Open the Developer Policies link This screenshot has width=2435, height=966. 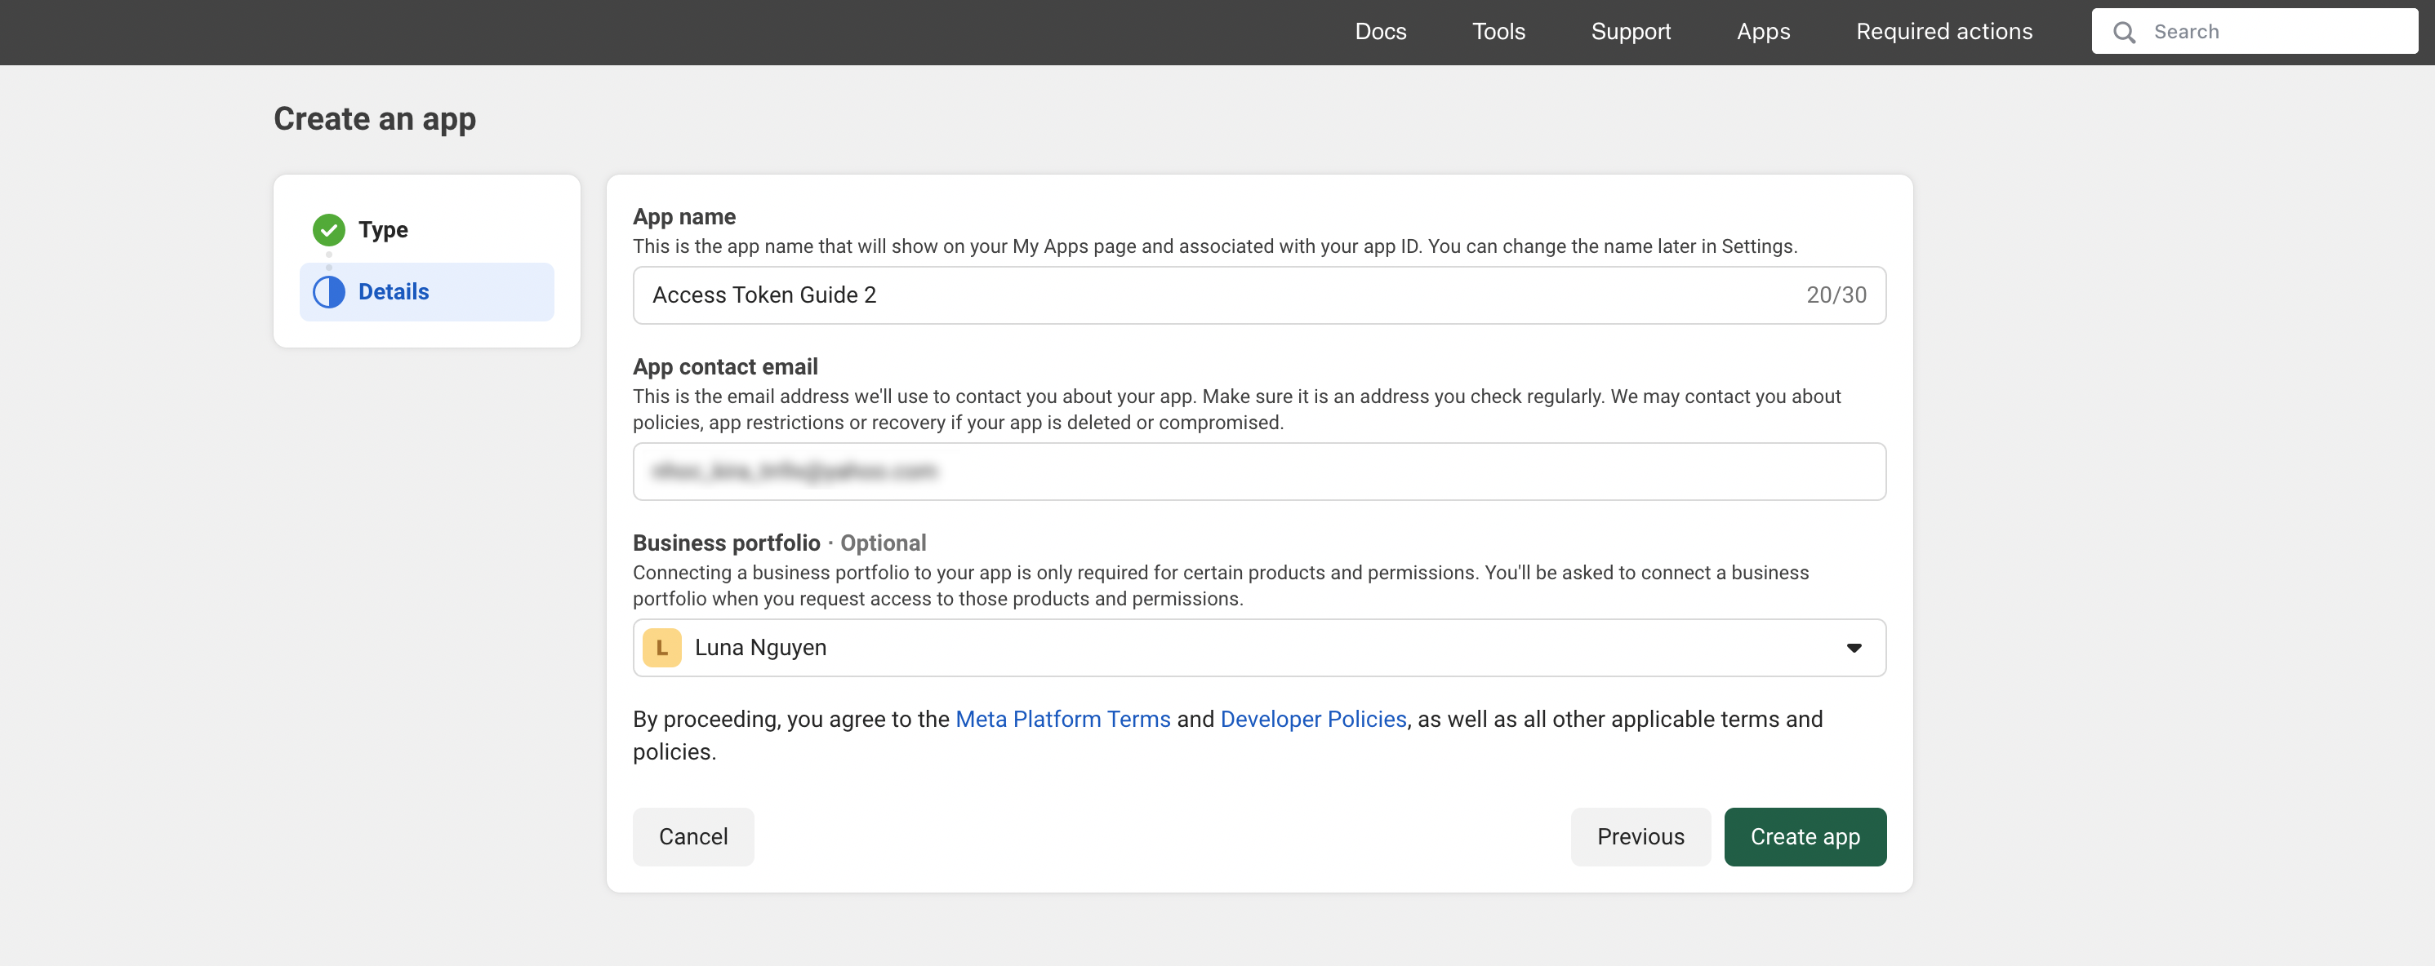[1313, 720]
